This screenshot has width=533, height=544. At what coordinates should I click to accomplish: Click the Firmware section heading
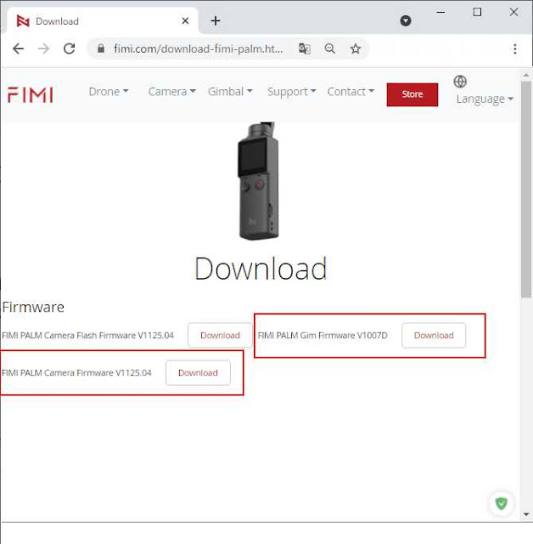(x=33, y=308)
